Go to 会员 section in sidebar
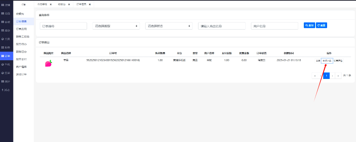 [x=6, y=39]
